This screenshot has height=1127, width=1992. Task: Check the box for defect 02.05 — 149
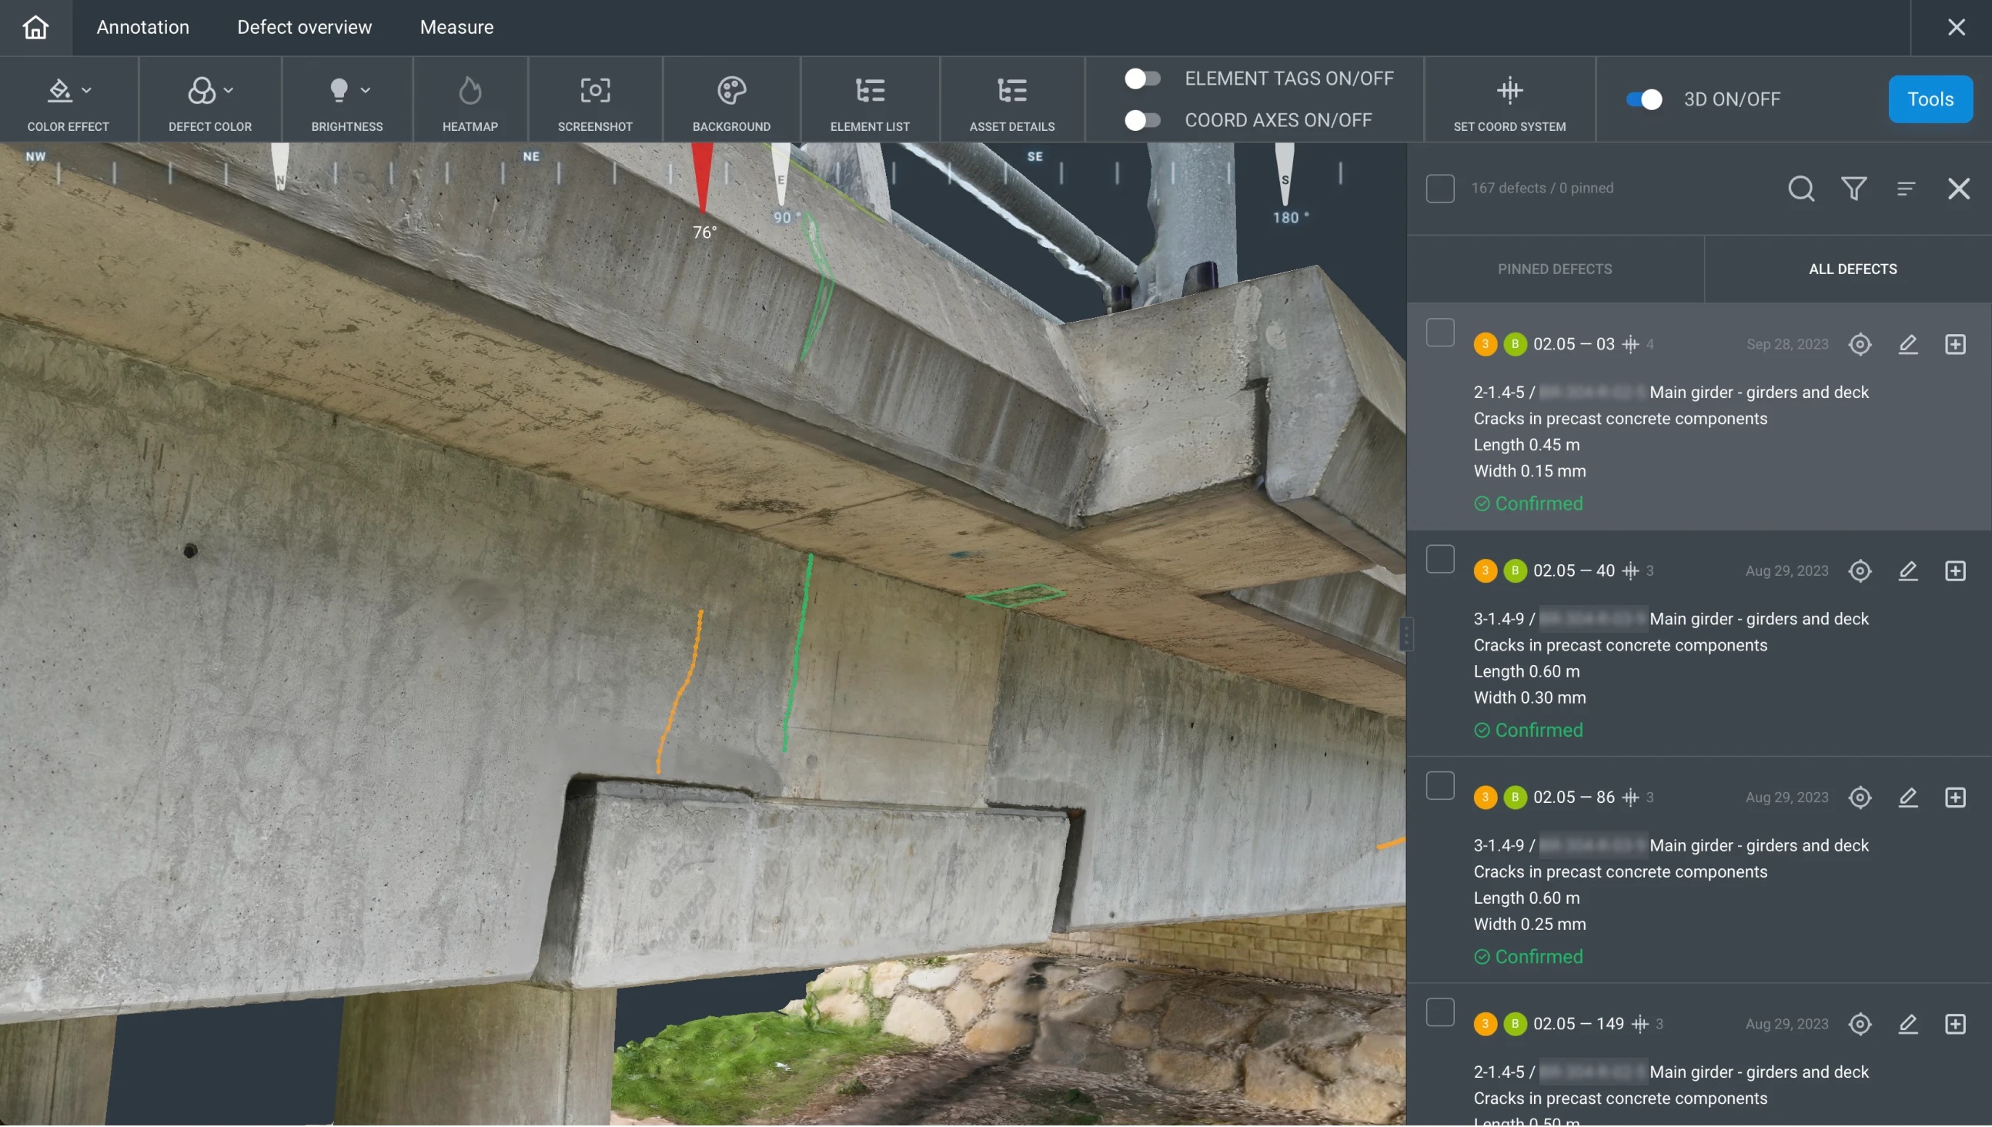point(1439,1013)
